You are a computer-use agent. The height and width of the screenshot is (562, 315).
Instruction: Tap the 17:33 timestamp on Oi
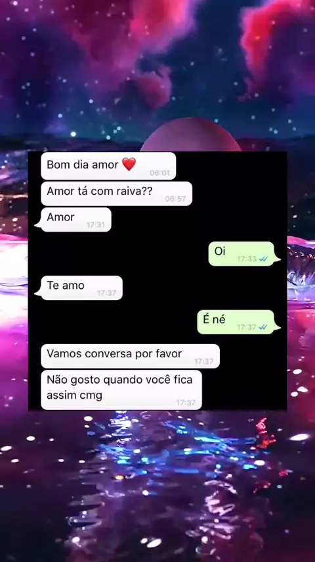pyautogui.click(x=247, y=259)
